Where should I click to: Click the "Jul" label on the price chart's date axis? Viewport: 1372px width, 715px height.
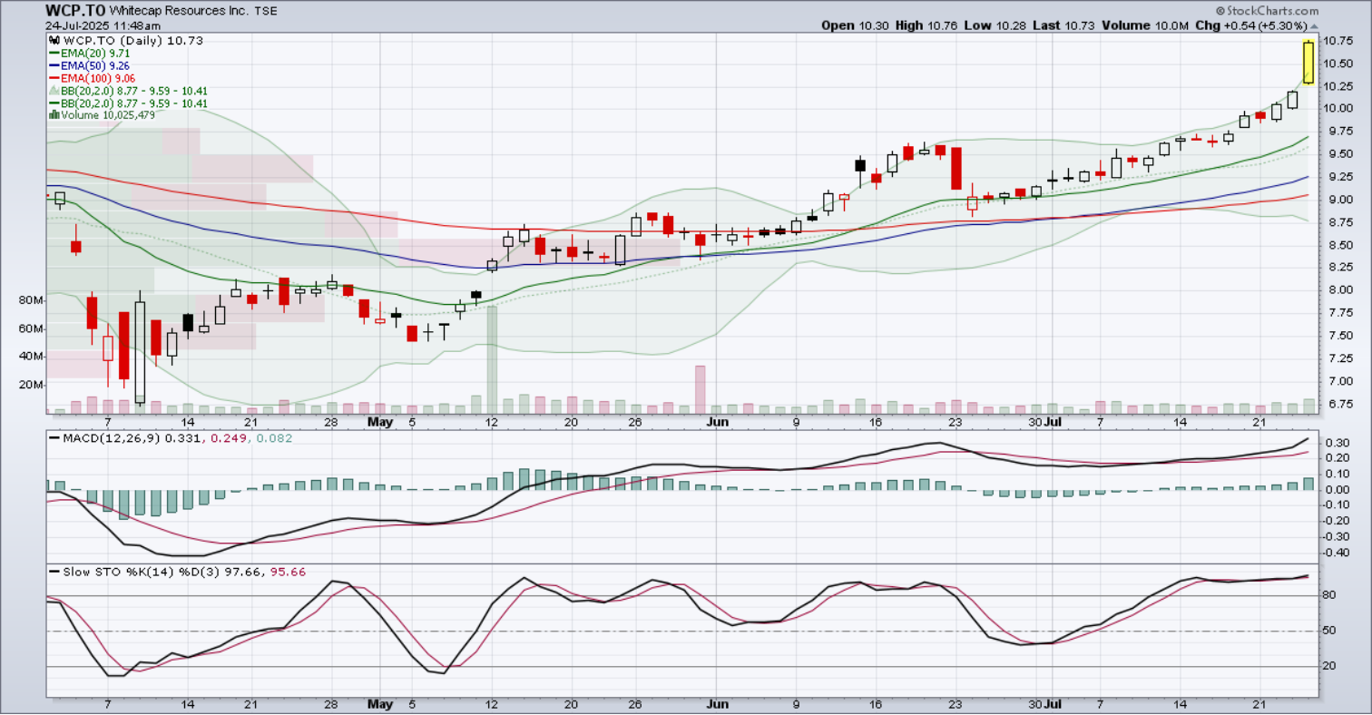[x=1052, y=422]
